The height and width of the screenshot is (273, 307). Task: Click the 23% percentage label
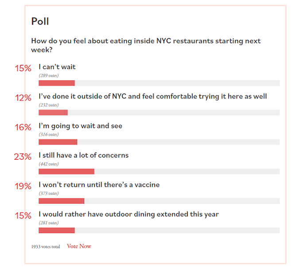tap(23, 157)
